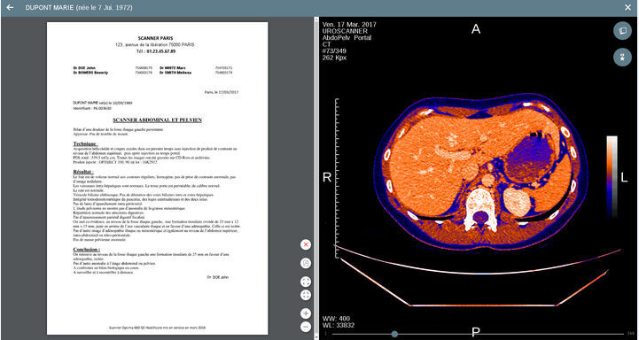Expand the report with the outward-arrows icon
The height and width of the screenshot is (340, 639).
point(306,282)
